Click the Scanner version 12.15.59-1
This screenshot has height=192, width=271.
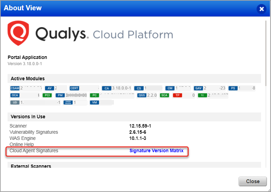point(140,126)
